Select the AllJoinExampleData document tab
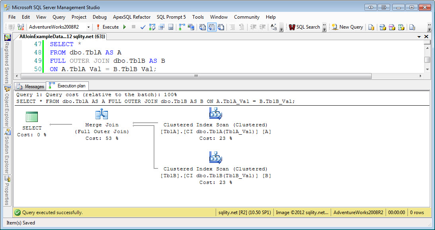The height and width of the screenshot is (230, 435). click(62, 37)
